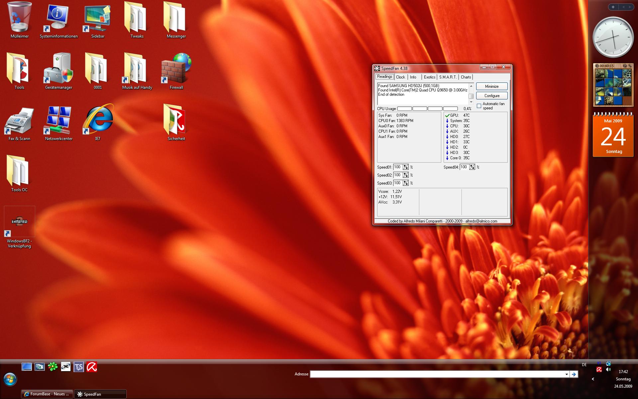Click SpeedFan's Minimize text button
The image size is (638, 399).
(492, 86)
